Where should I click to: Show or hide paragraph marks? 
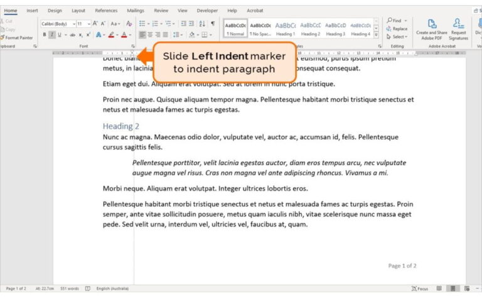(x=213, y=24)
